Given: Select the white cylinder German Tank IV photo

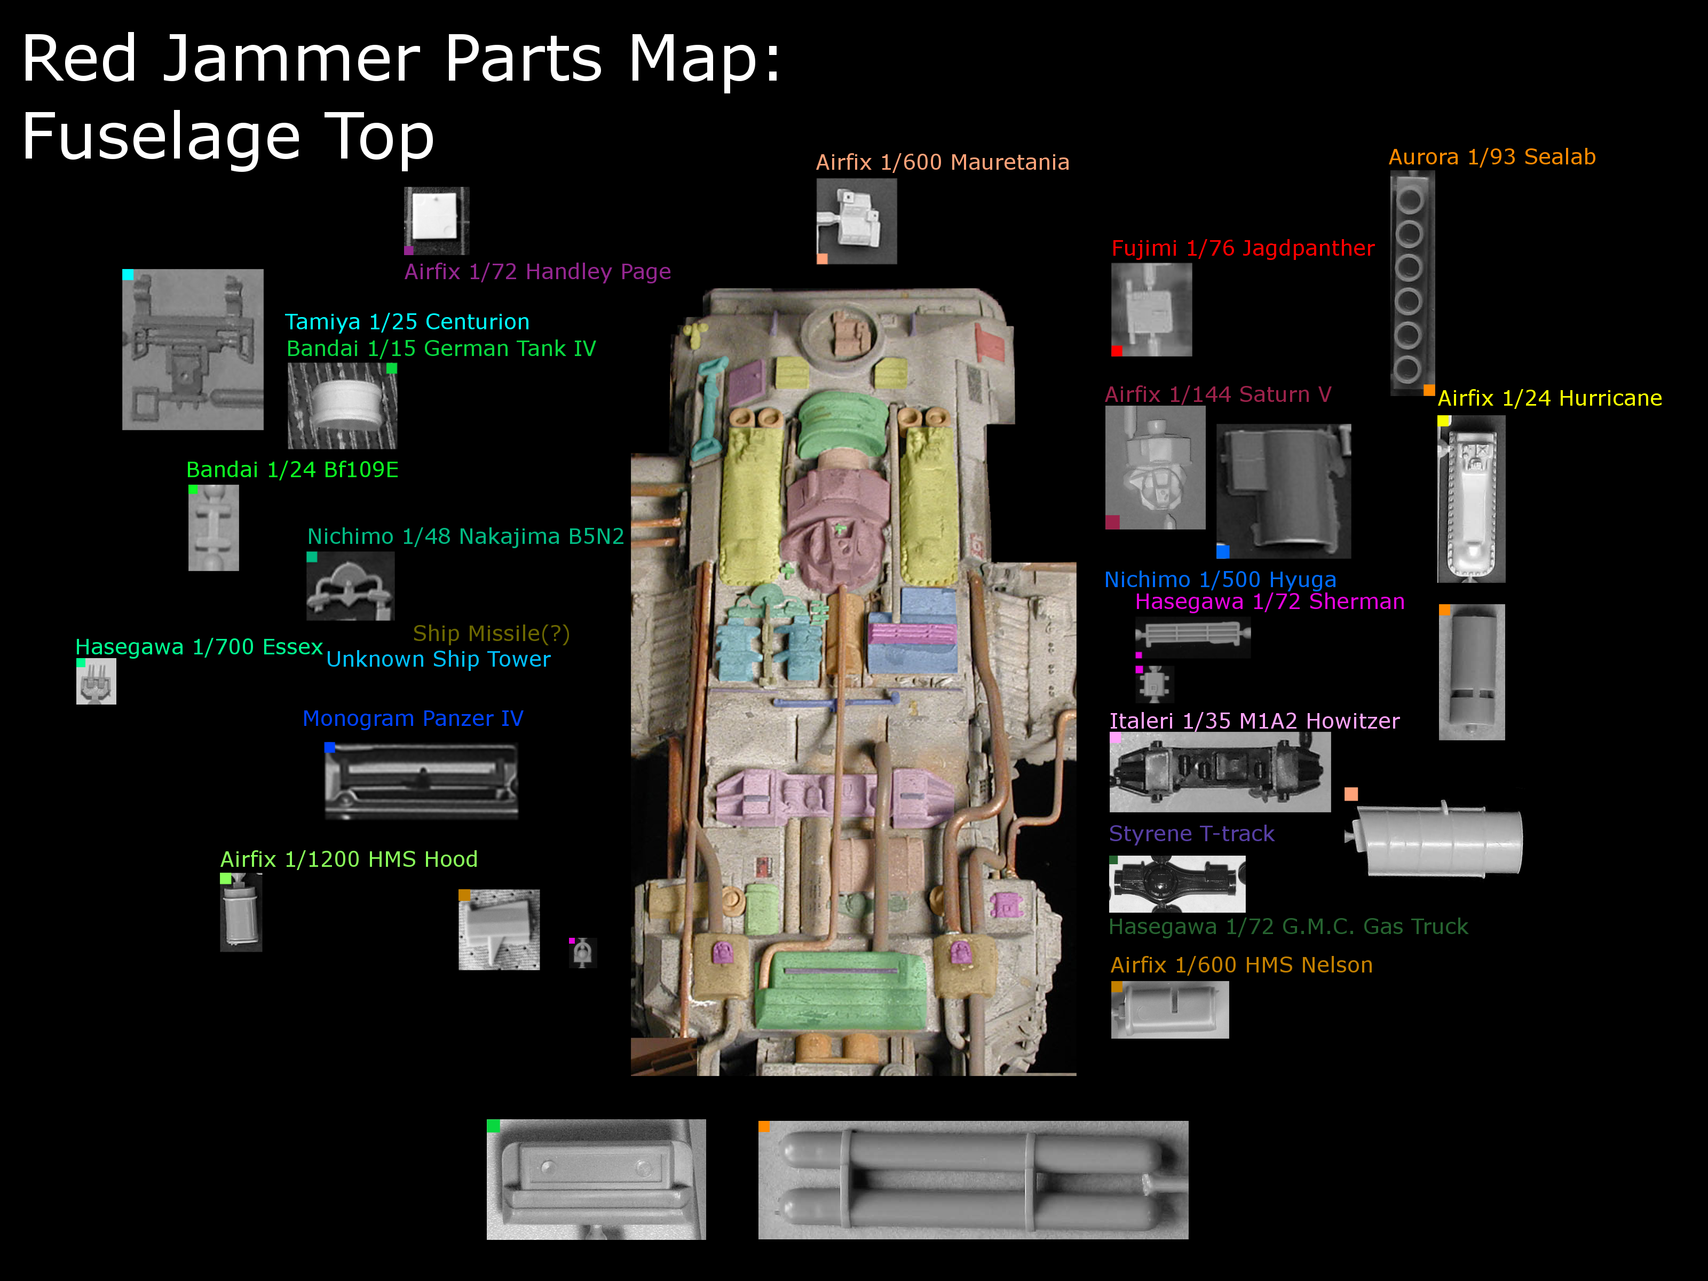Looking at the screenshot, I should click(x=343, y=406).
